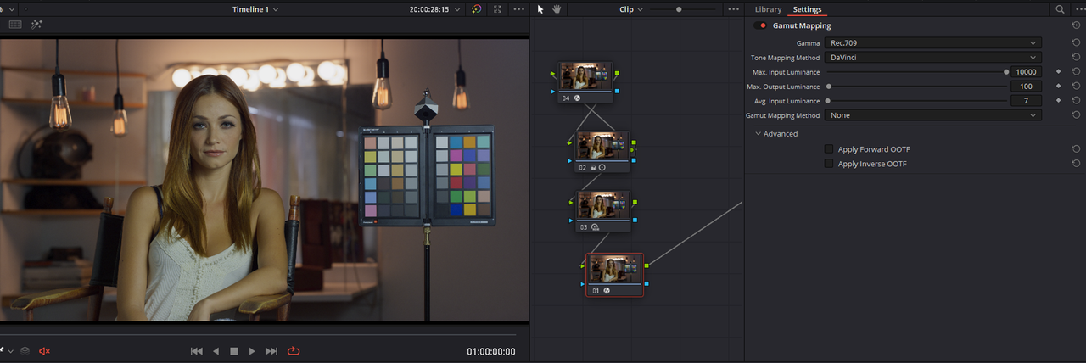Search effects with the magnifier icon
The image size is (1086, 363).
[1060, 9]
